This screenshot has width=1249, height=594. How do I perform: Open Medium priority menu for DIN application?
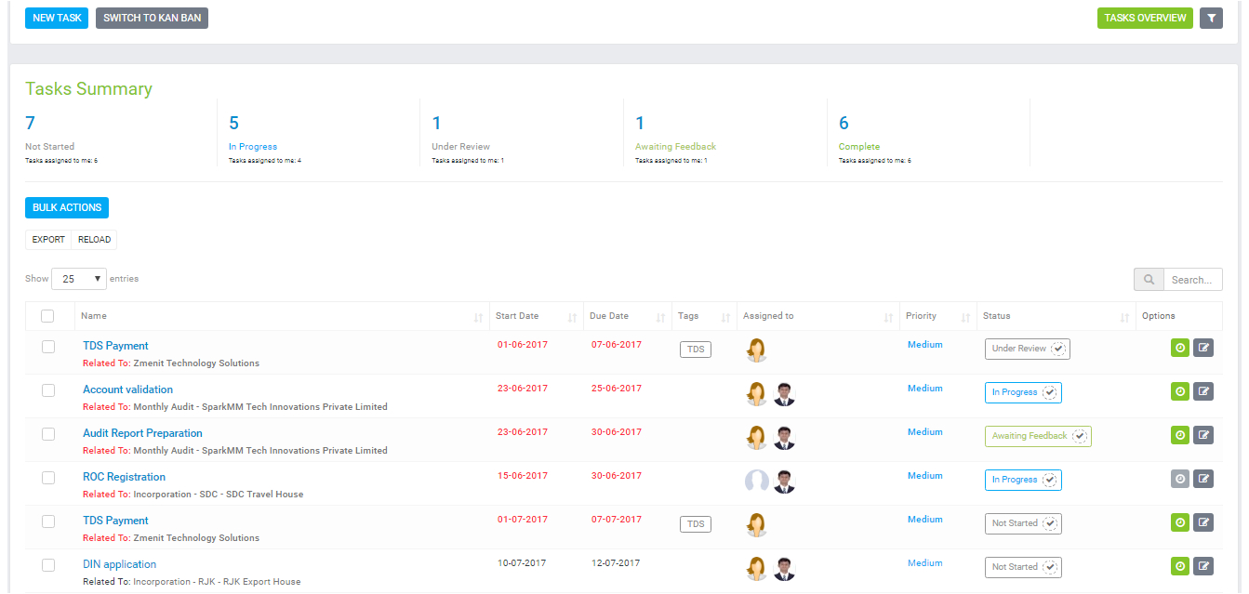pyautogui.click(x=924, y=563)
